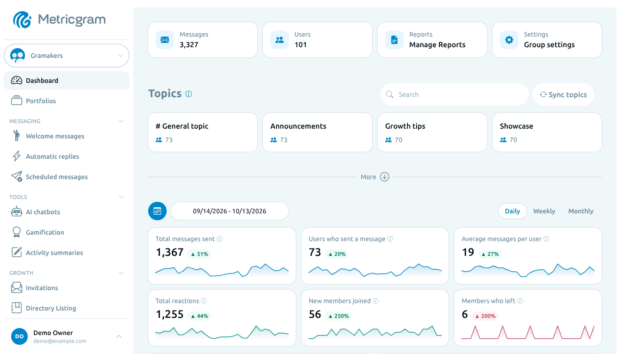Click the Portfolios icon in sidebar
The width and height of the screenshot is (624, 354).
pos(17,101)
